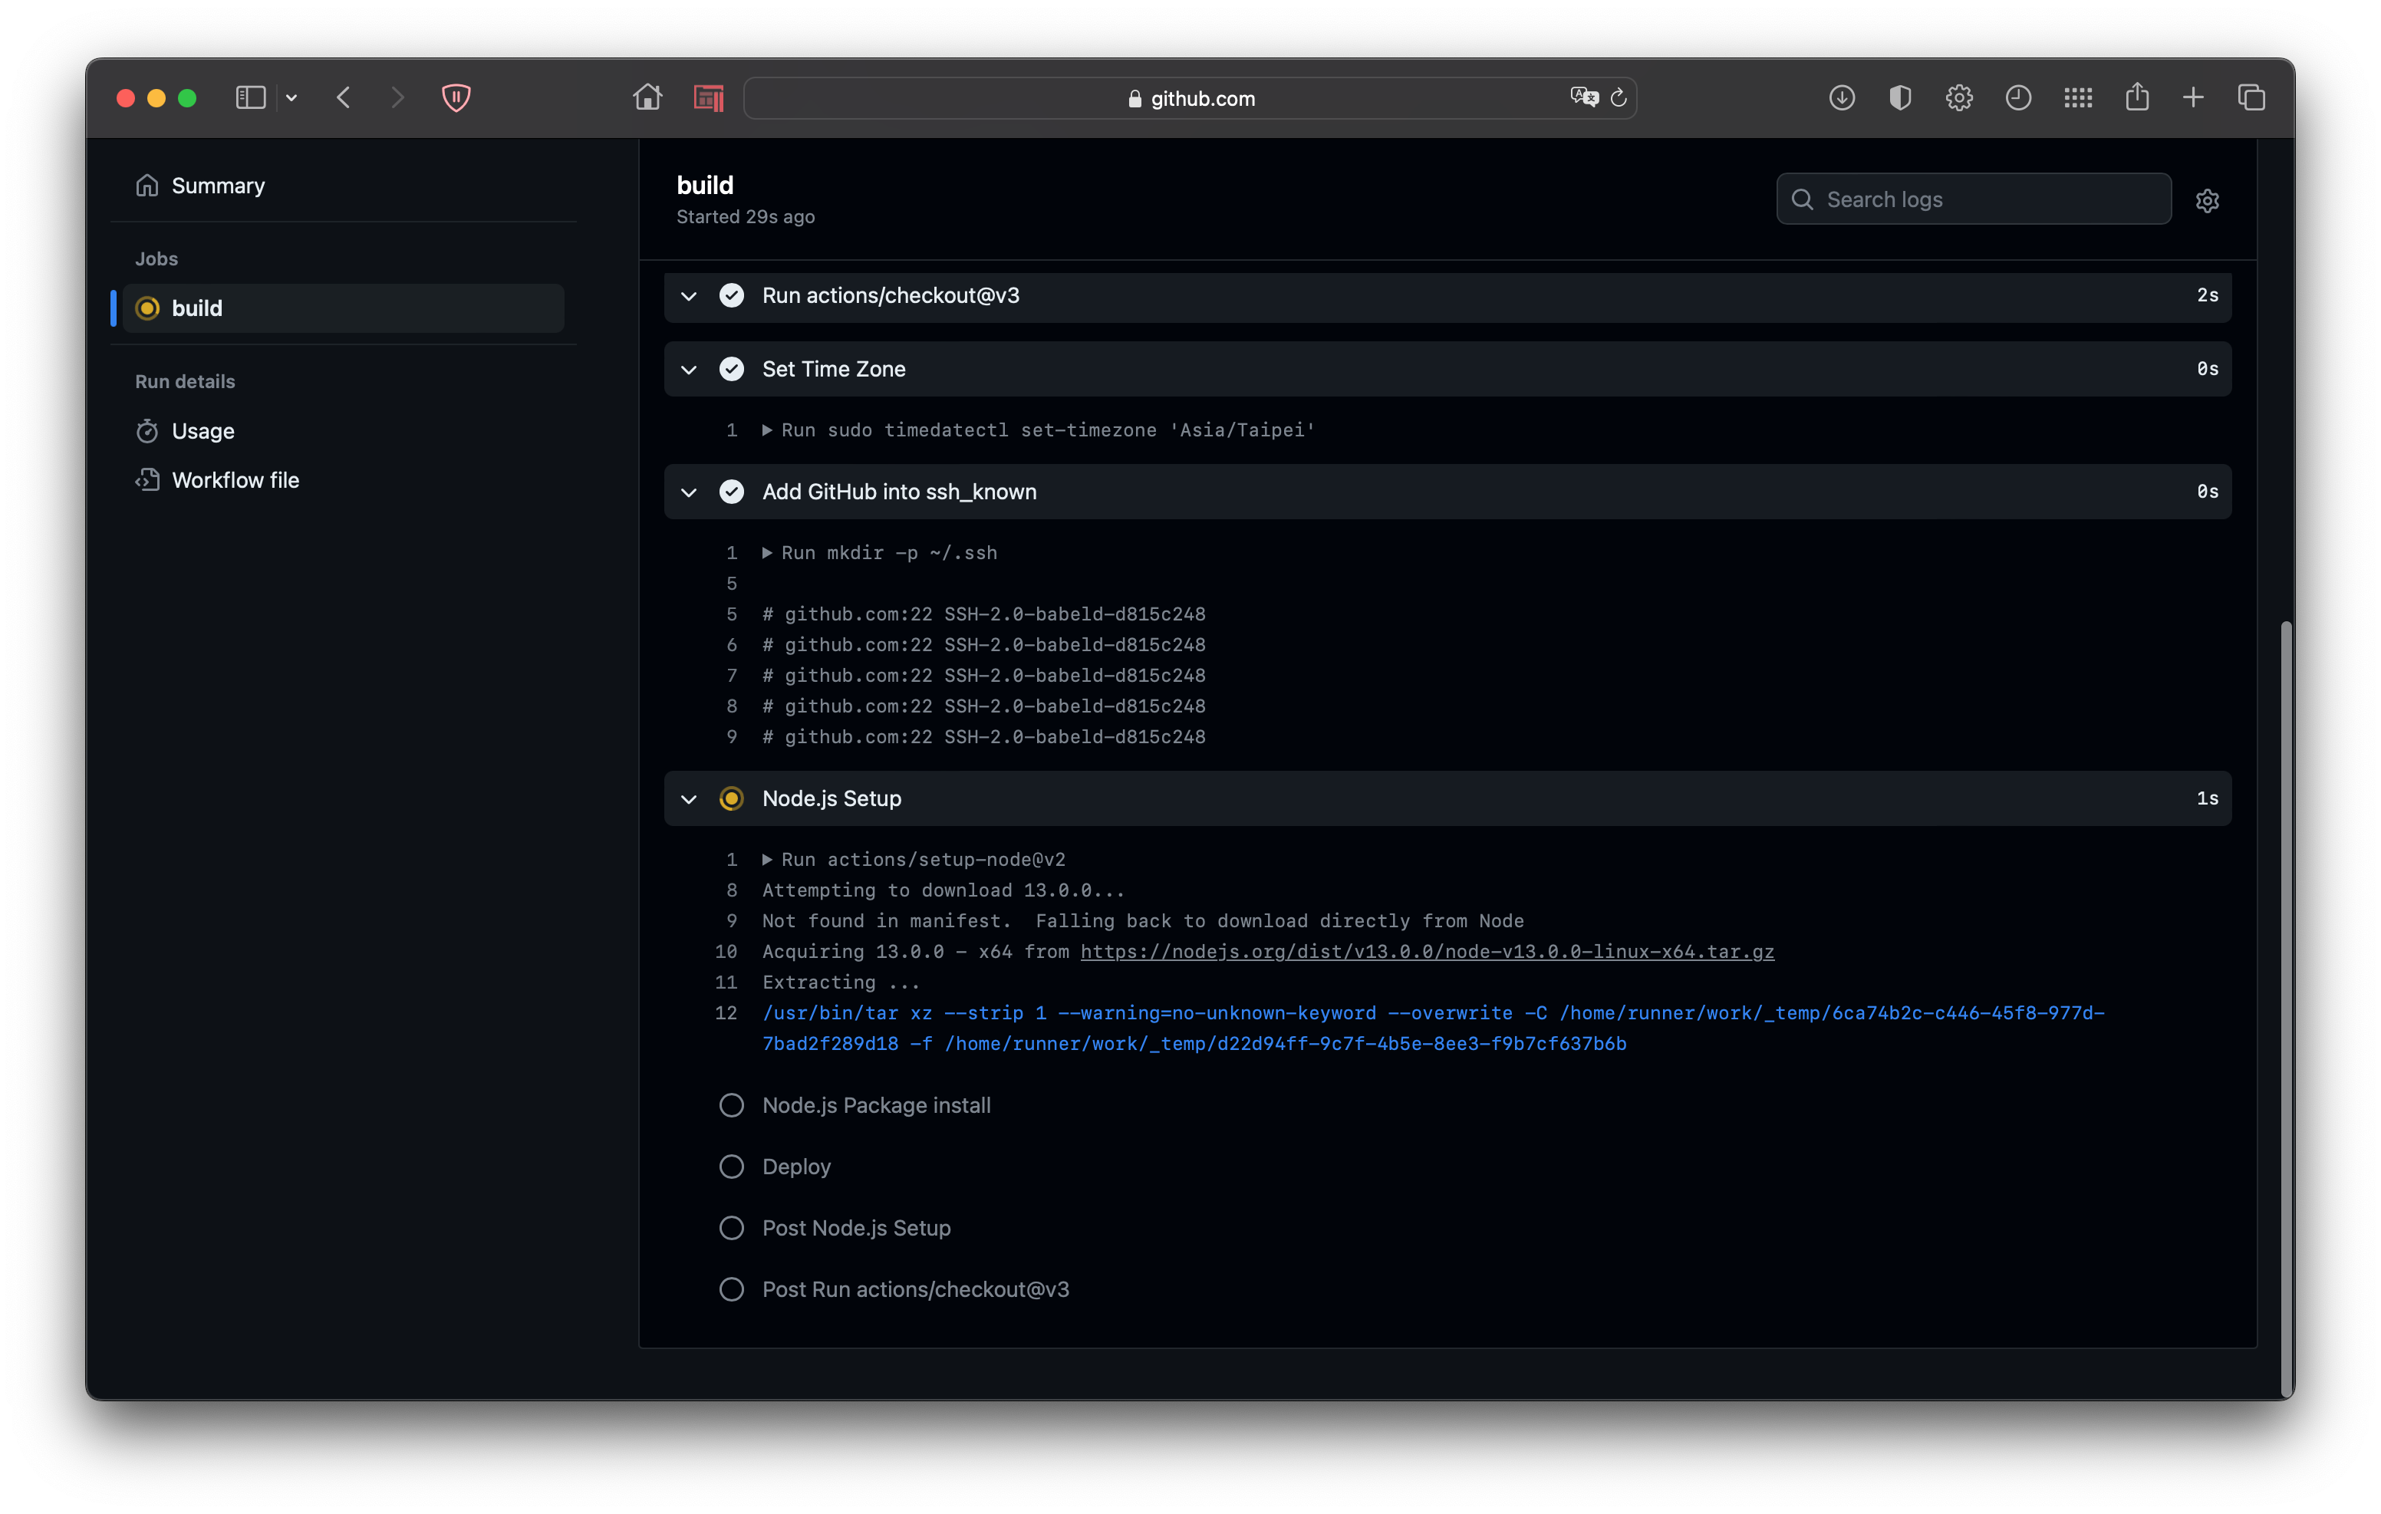Open the tab overview icon

(2251, 97)
